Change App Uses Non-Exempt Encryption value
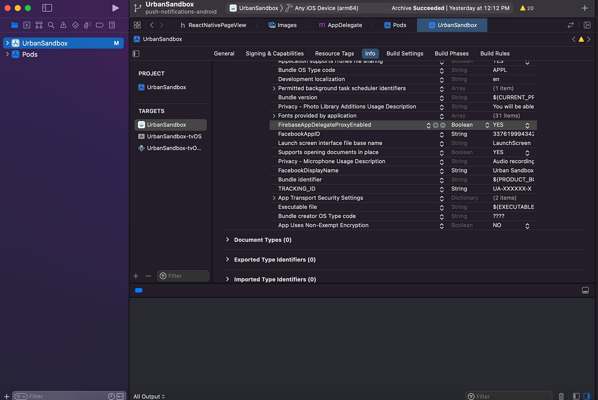The image size is (598, 400). 527,226
